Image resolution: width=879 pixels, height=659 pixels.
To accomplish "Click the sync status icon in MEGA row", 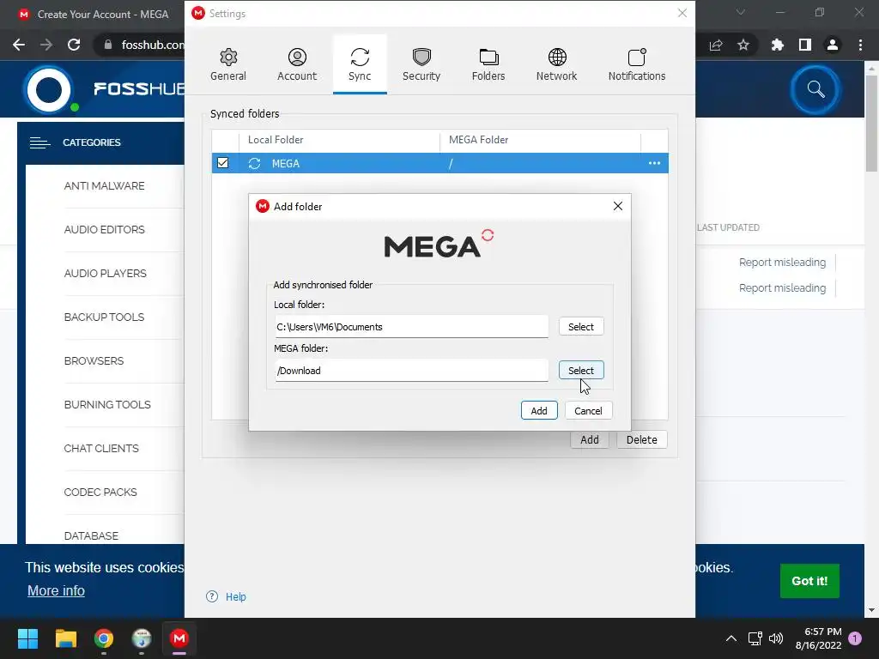I will pos(254,163).
